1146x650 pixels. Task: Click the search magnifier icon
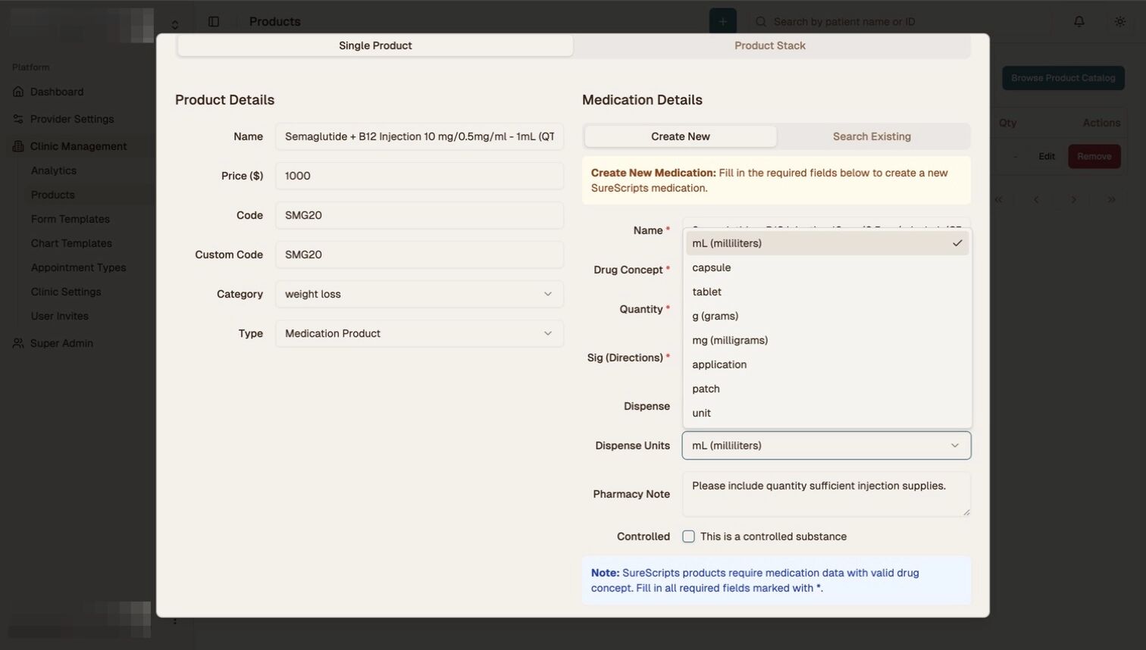[x=761, y=22]
